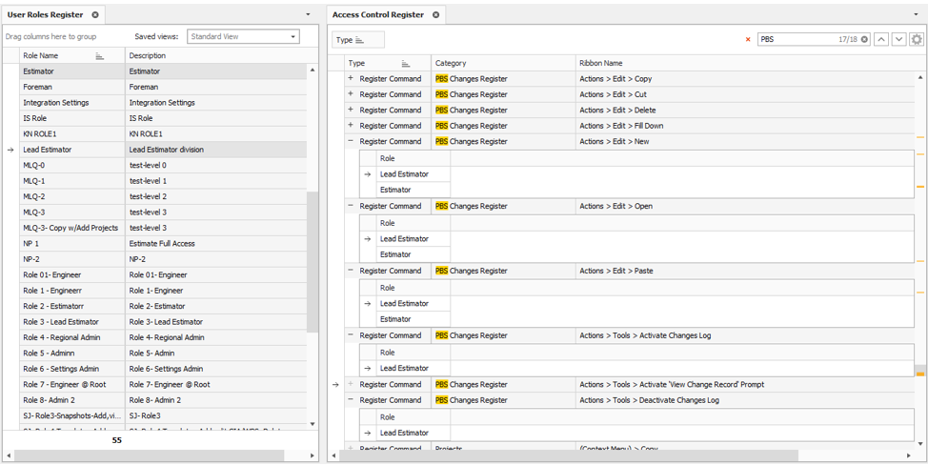
Task: Close the Access Control Register tab
Action: click(x=435, y=15)
